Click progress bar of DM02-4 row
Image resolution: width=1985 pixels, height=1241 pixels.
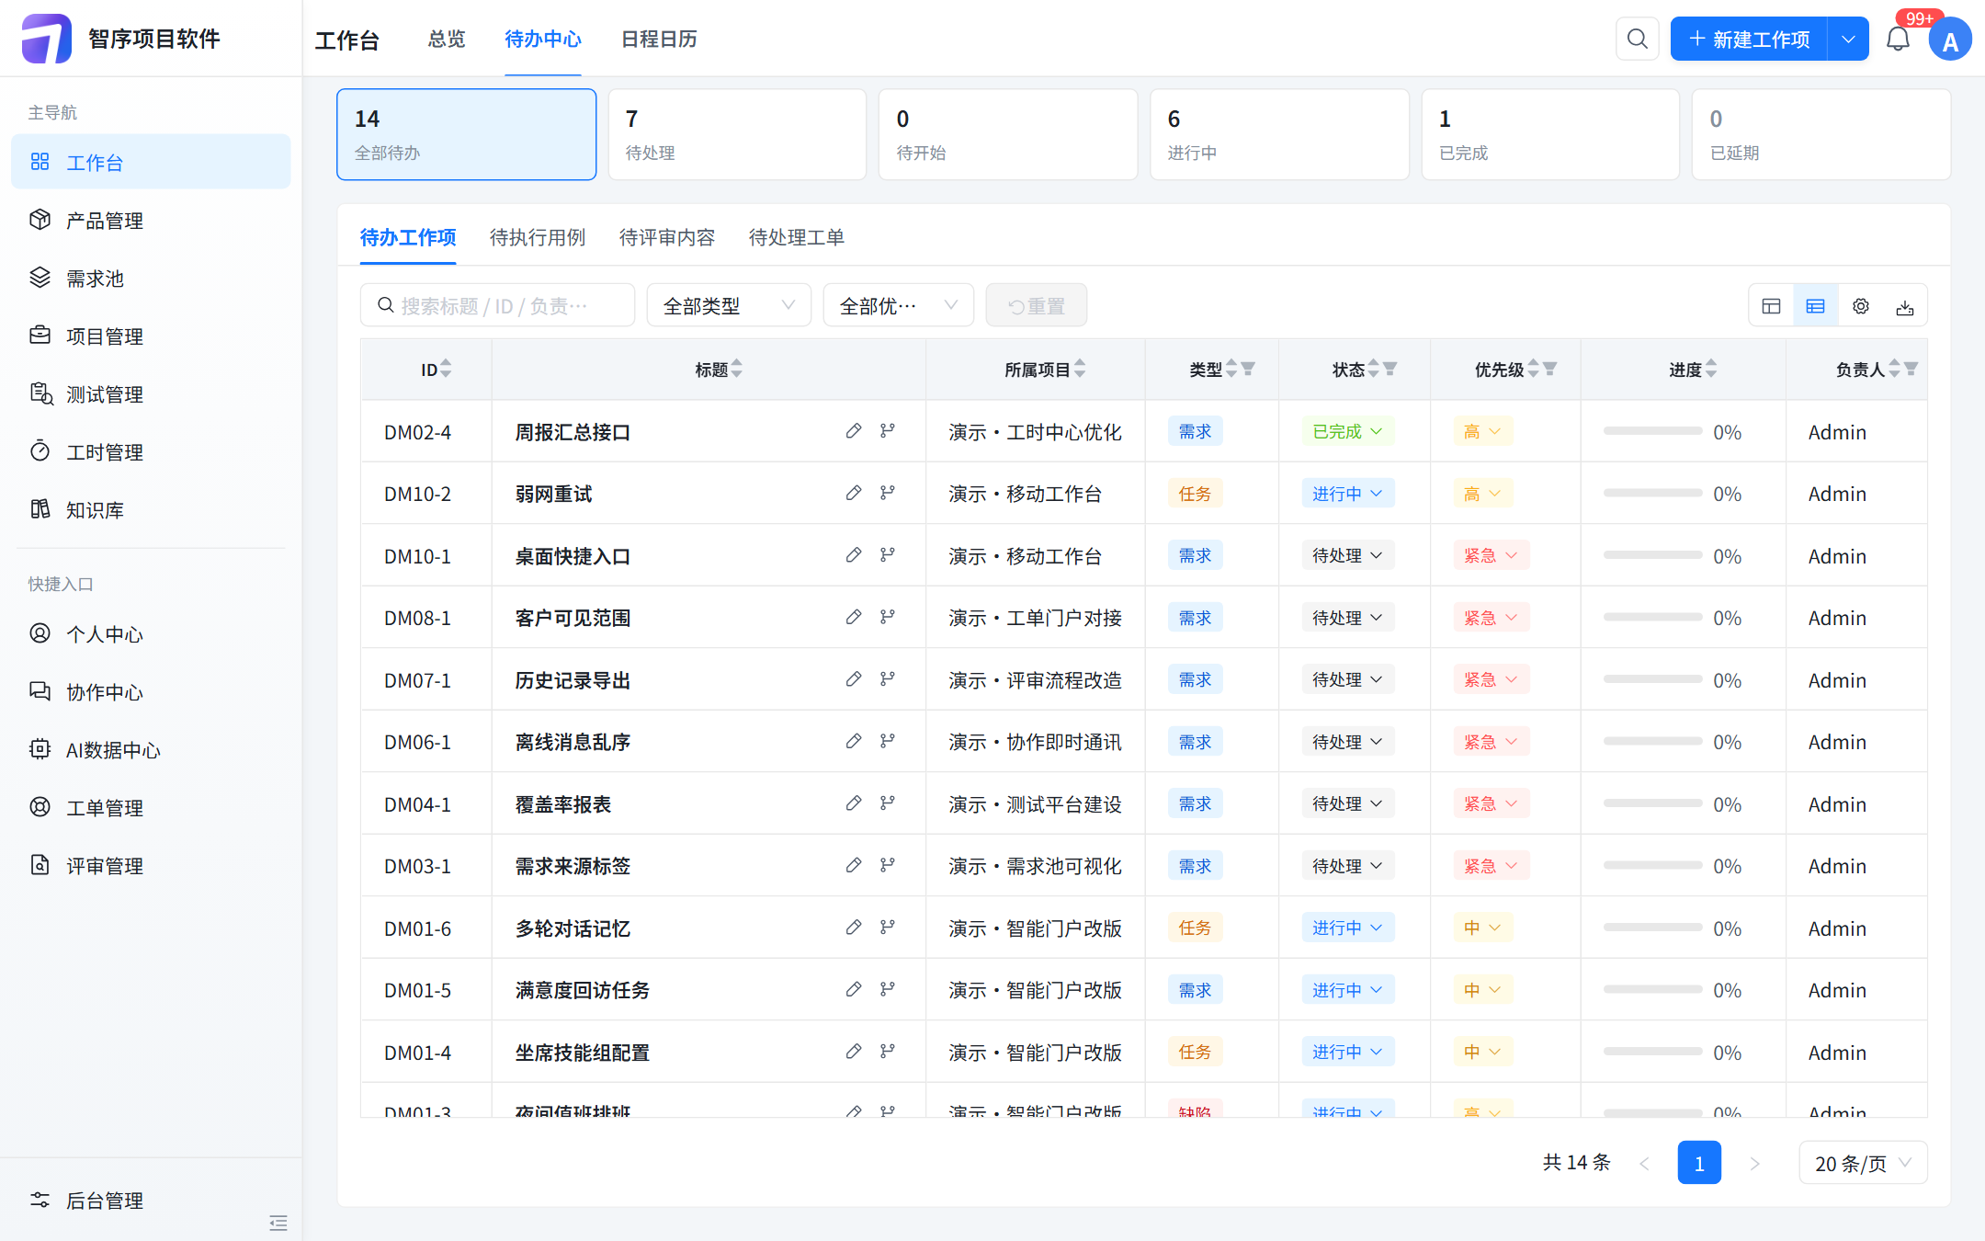pos(1652,431)
